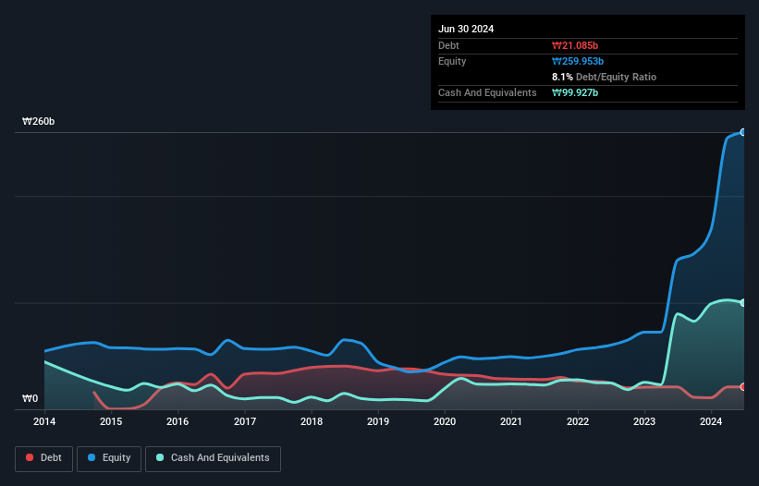Click the 2017 x-axis label

[245, 421]
